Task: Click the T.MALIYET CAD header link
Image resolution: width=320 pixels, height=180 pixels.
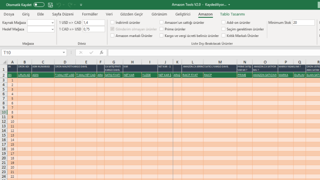Action: tap(86, 75)
